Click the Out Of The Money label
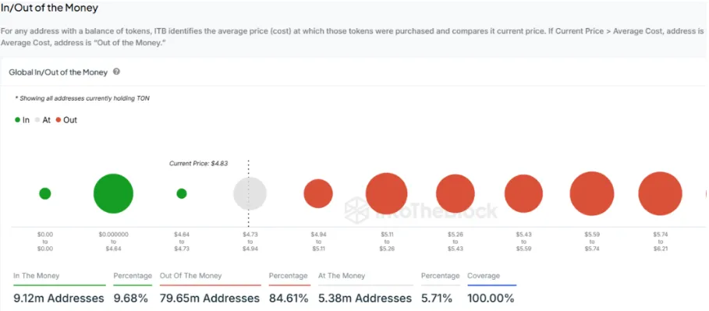Image resolution: width=709 pixels, height=311 pixels. pos(191,276)
